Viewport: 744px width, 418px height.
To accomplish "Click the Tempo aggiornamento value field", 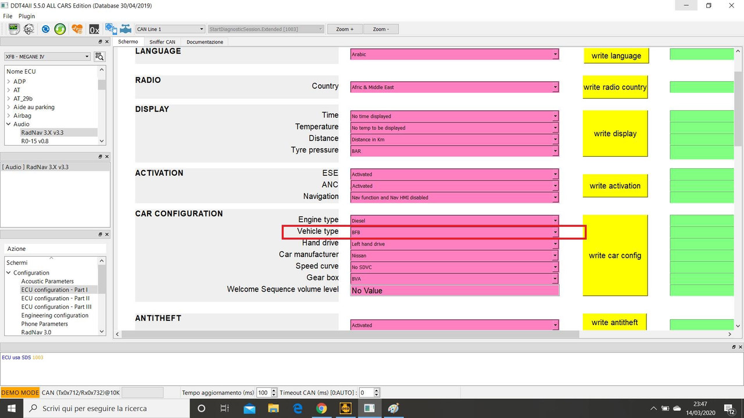I will click(263, 392).
